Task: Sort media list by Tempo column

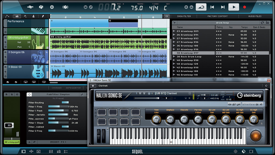Action: pos(244,27)
